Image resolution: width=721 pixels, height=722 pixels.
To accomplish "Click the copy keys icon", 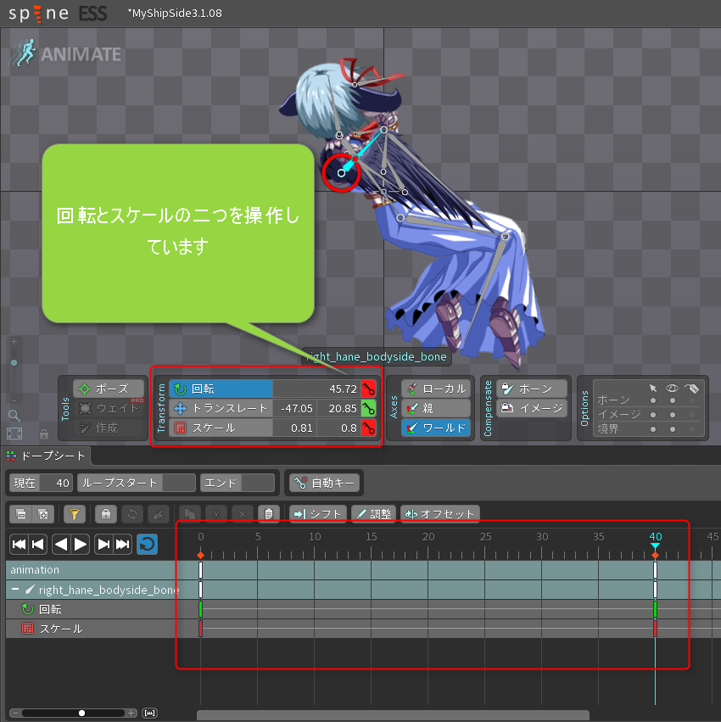I will tap(189, 514).
